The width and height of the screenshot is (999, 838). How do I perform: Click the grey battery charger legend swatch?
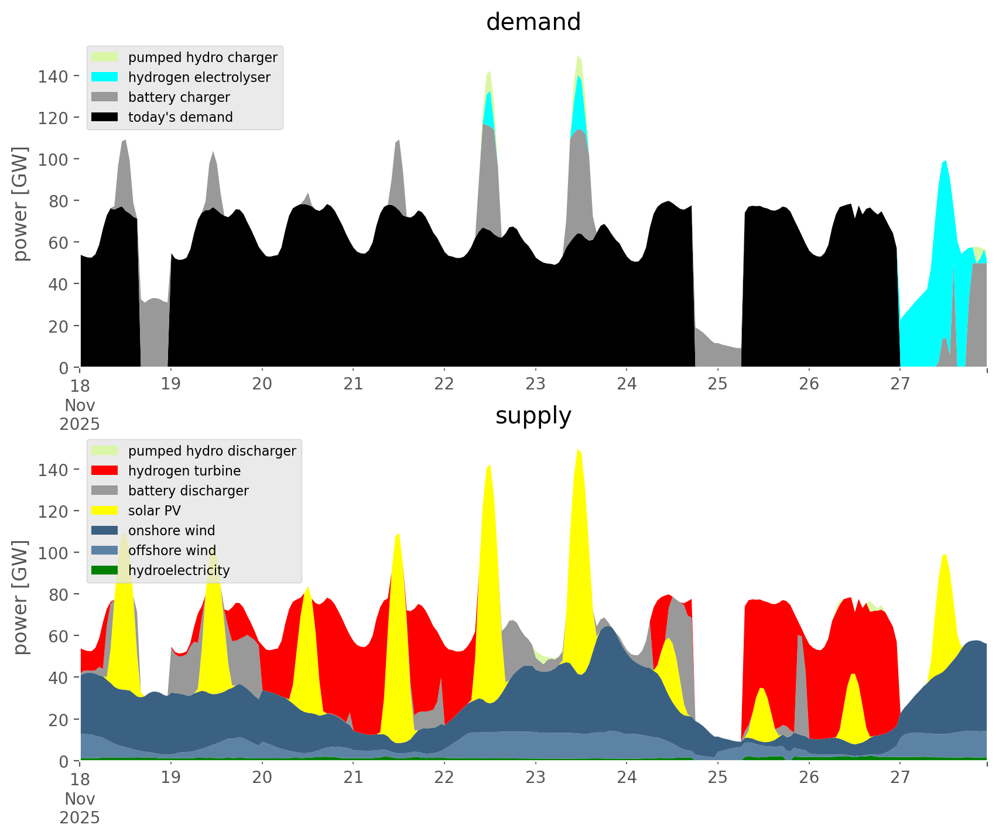coord(105,97)
